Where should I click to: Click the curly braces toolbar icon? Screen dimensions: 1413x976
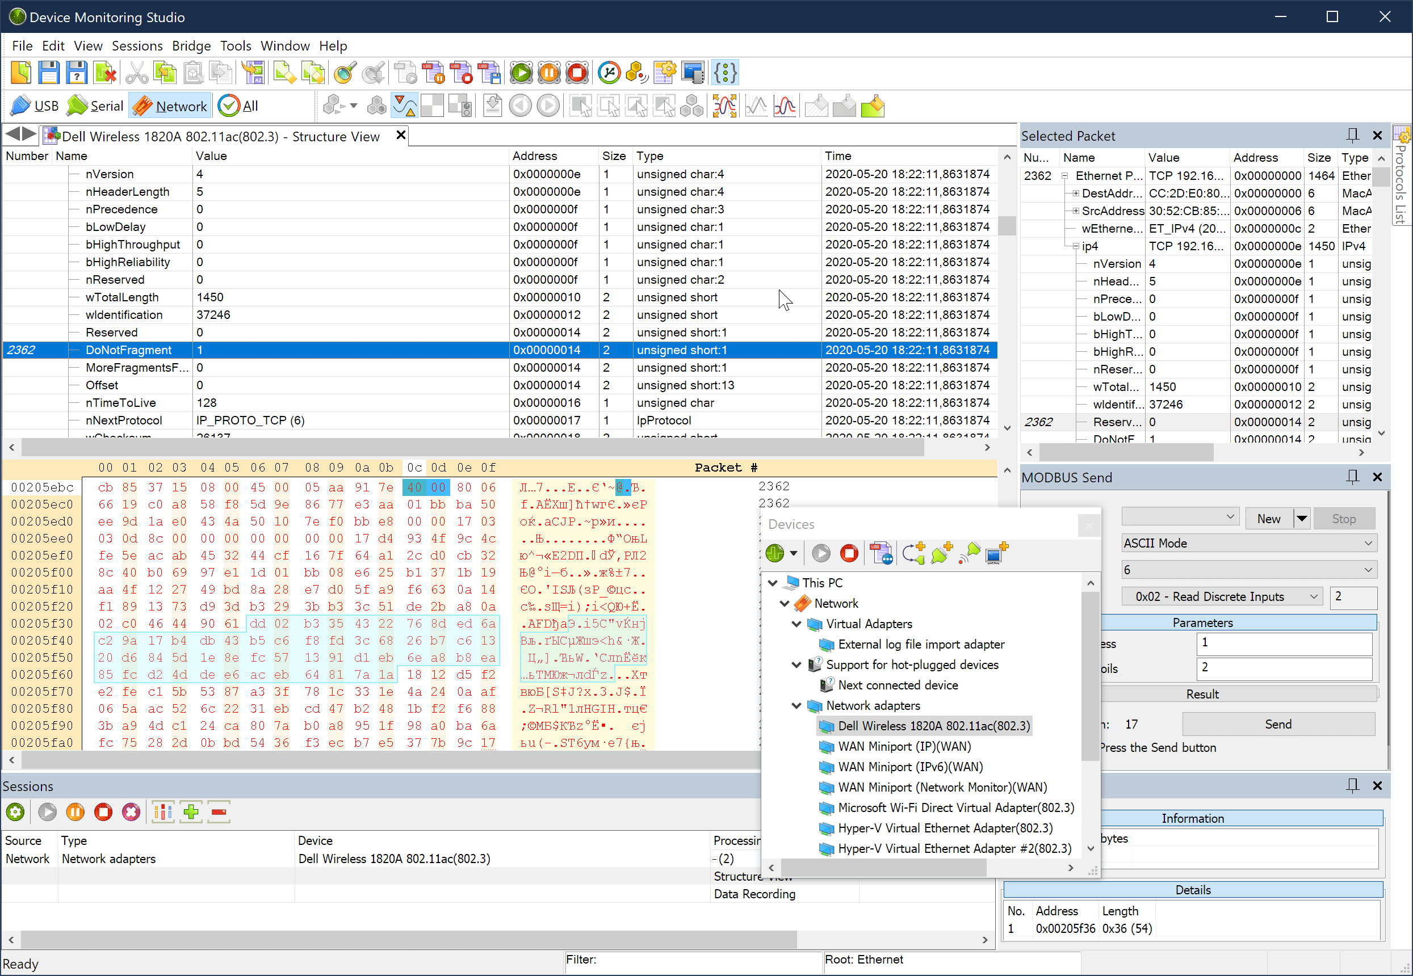coord(726,73)
